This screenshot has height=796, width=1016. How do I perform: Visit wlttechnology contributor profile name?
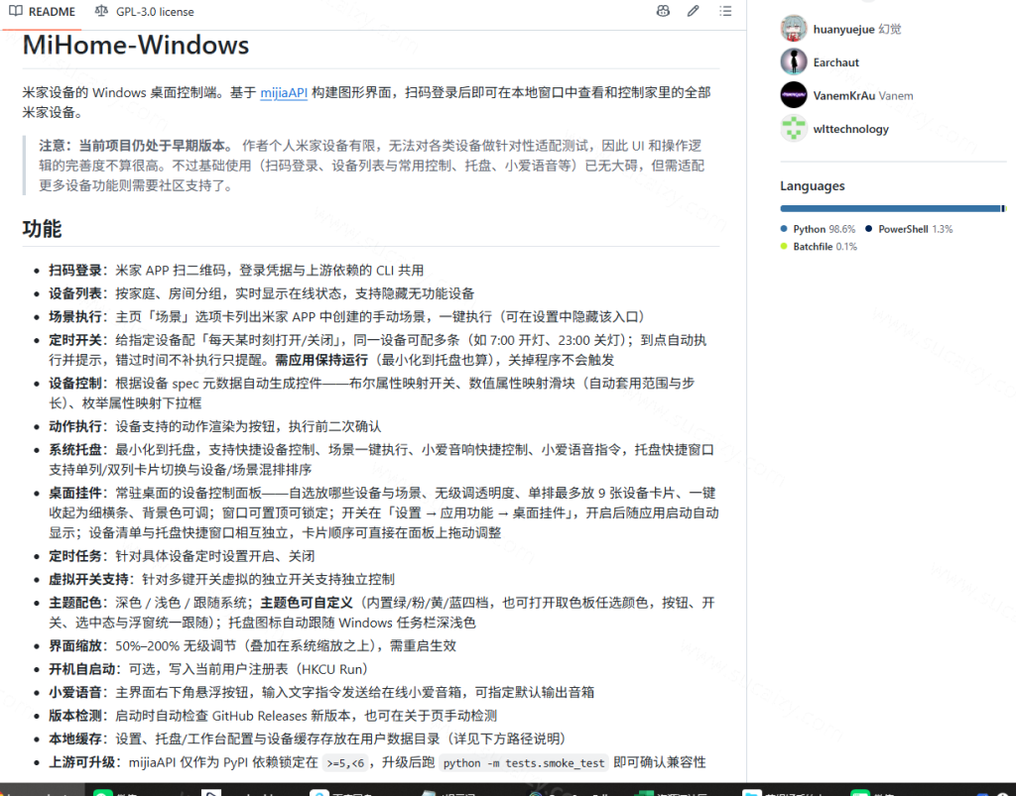[850, 129]
